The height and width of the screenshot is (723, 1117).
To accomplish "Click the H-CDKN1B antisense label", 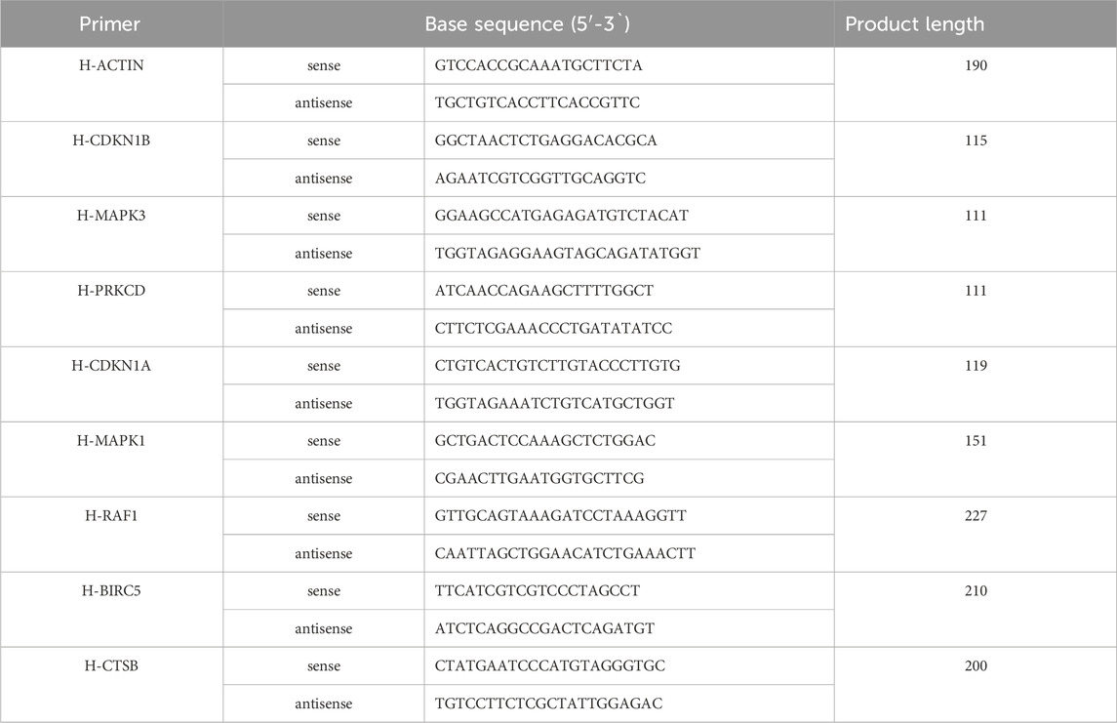I will coord(324,179).
